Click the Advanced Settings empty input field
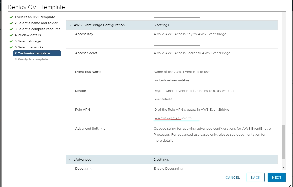The image size is (293, 187). click(176, 149)
